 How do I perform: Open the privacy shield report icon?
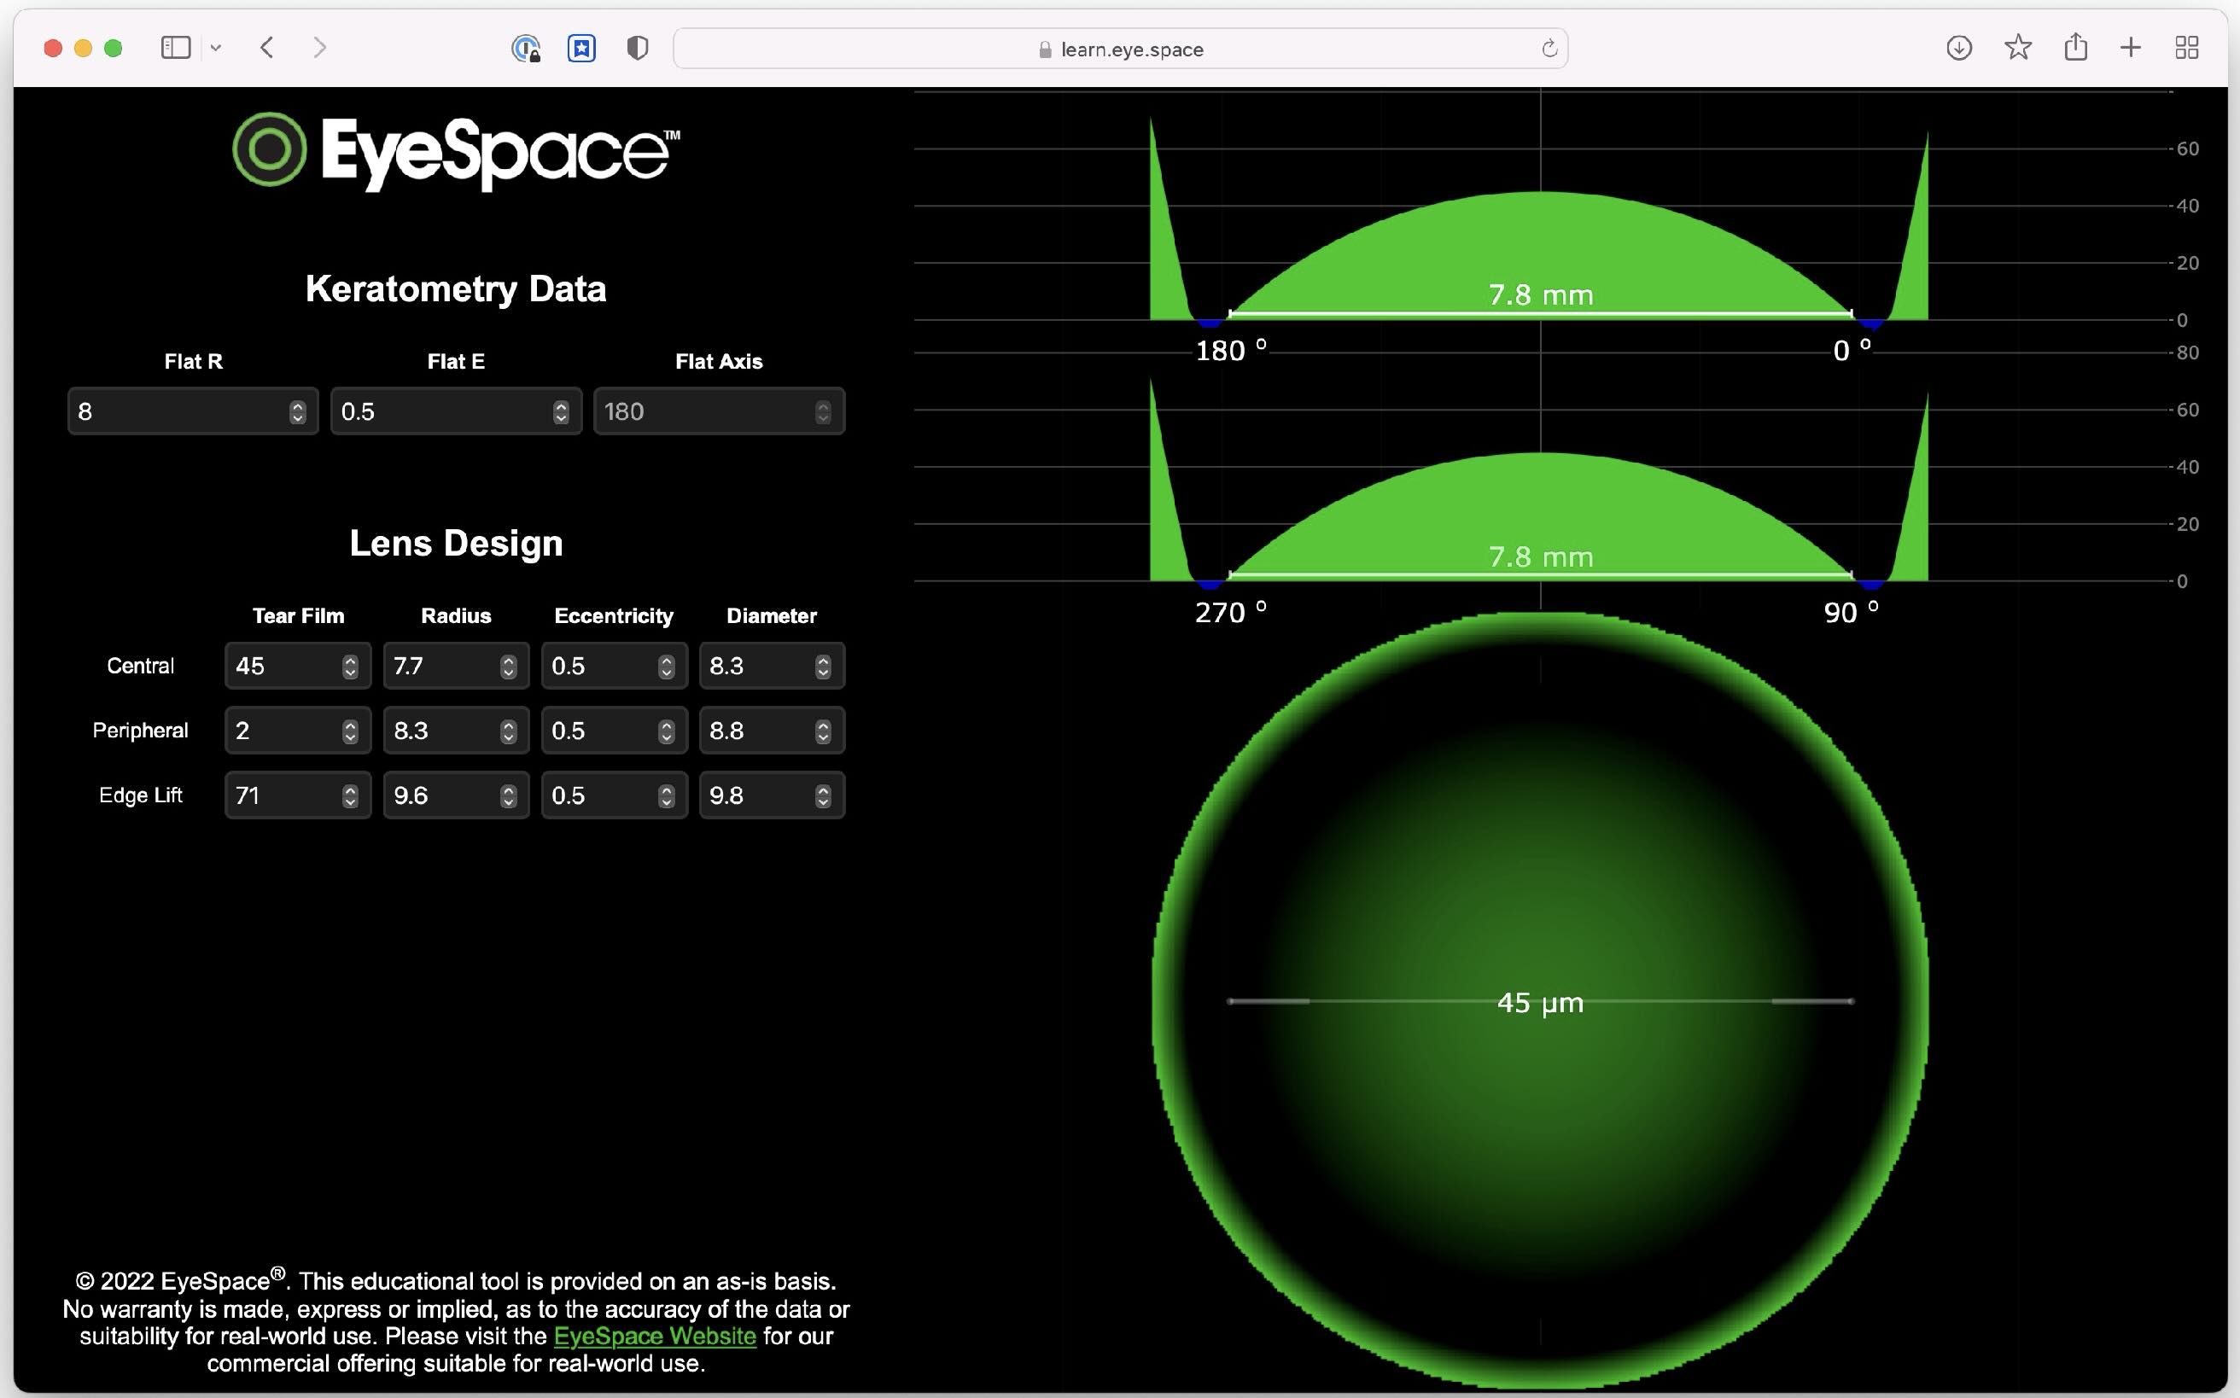point(637,48)
